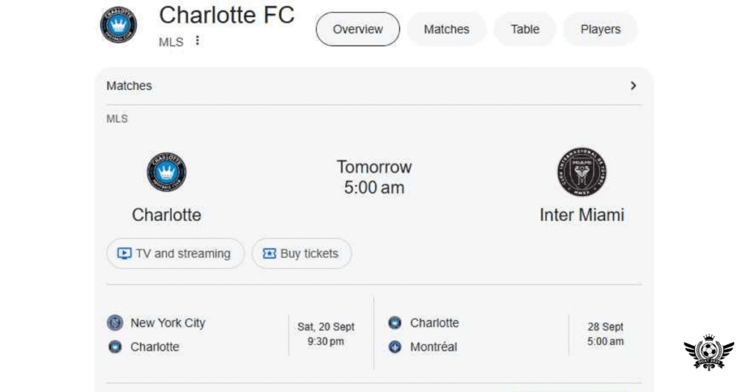Click the Inter Miami crest logo
Viewport: 750px width, 392px height.
(x=582, y=172)
